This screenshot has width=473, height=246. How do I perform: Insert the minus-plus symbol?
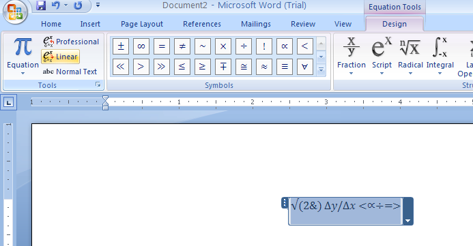[x=223, y=67]
